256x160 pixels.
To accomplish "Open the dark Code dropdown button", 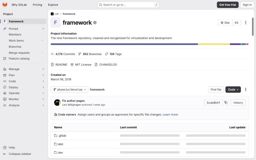I will point(233,90).
